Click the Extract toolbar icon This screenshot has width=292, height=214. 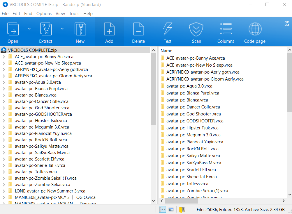pyautogui.click(x=46, y=29)
